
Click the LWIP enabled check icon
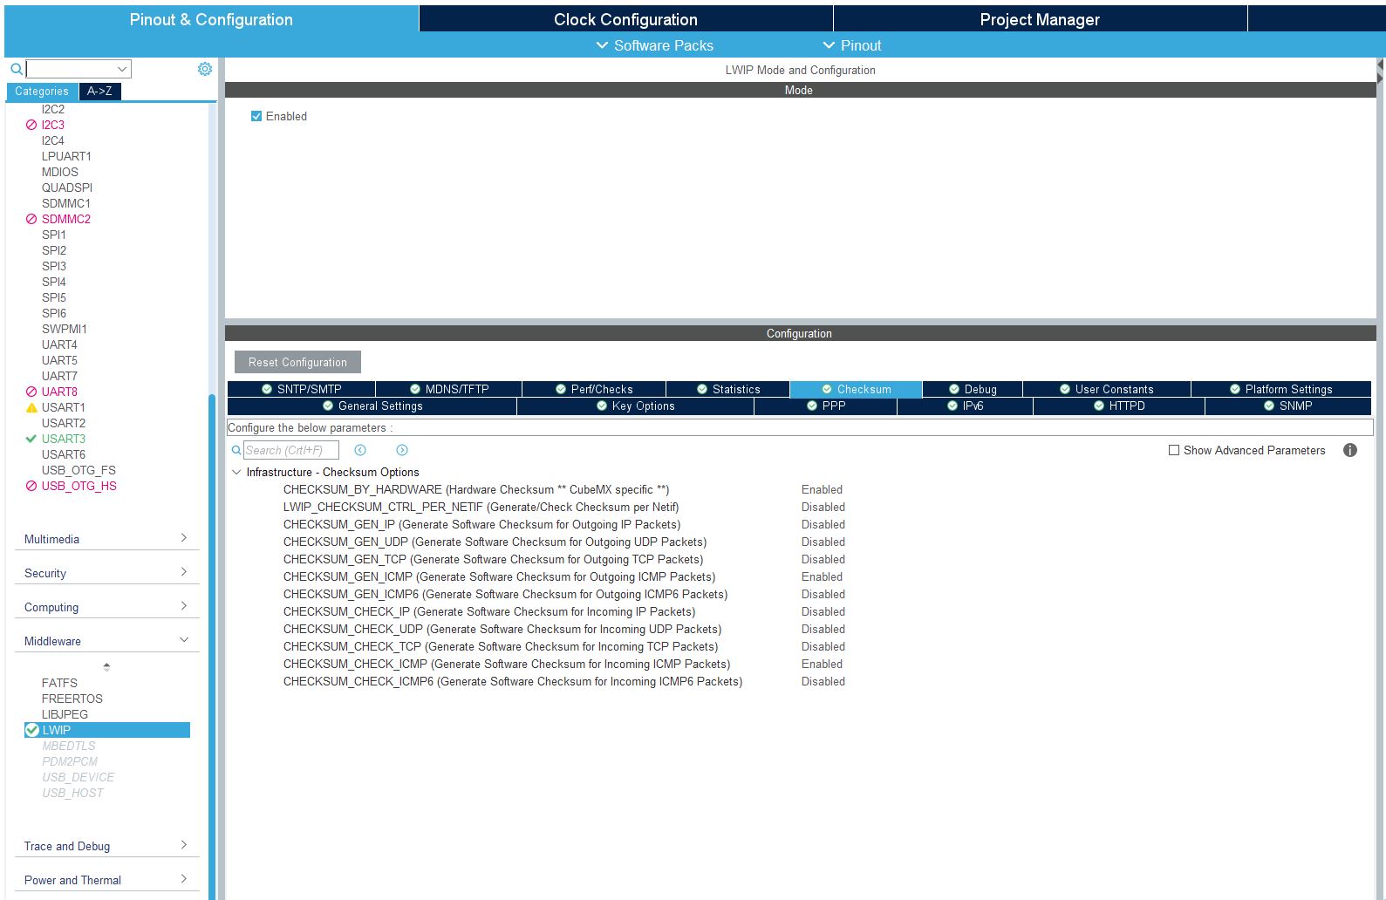[x=32, y=730]
